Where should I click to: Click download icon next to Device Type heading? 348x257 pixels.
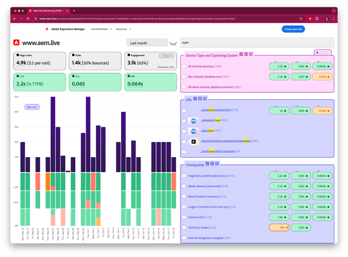(x=251, y=54)
